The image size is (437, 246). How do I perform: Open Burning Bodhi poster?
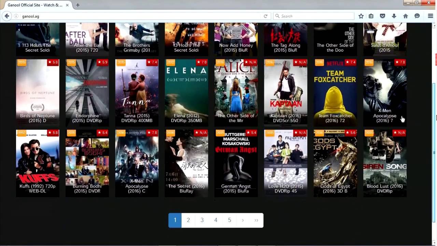[x=87, y=163]
